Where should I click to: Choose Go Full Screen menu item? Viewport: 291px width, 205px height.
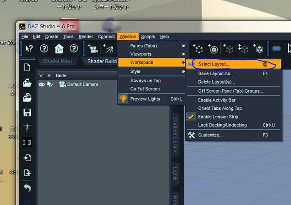tap(152, 89)
